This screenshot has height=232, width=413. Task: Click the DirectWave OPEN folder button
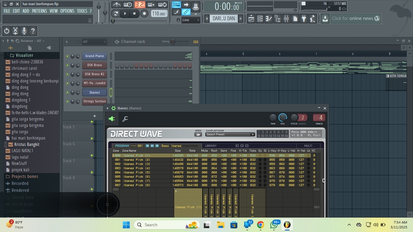[x=198, y=134]
